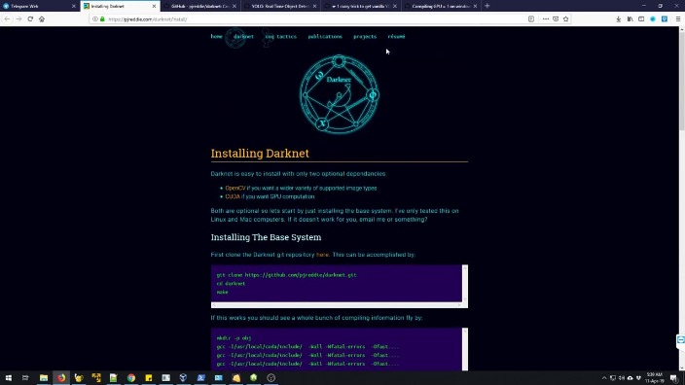685x385 pixels.
Task: Switch to the YOLO Real-Time Object Detection tab
Action: point(280,6)
